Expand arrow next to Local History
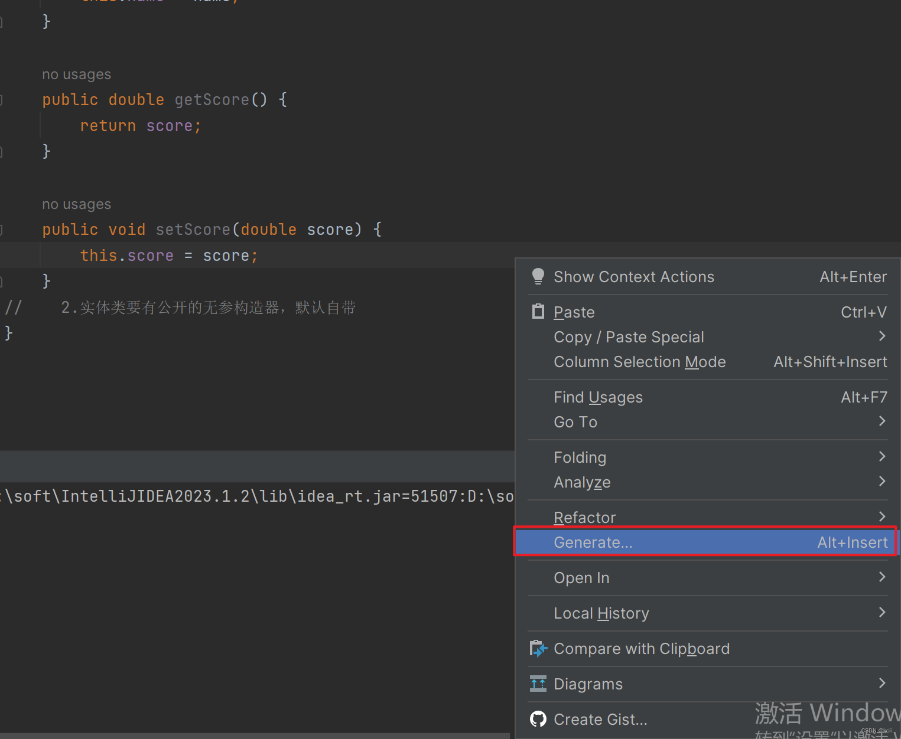 (x=882, y=612)
